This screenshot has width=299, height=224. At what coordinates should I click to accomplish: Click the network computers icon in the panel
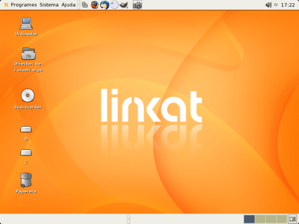point(85,5)
